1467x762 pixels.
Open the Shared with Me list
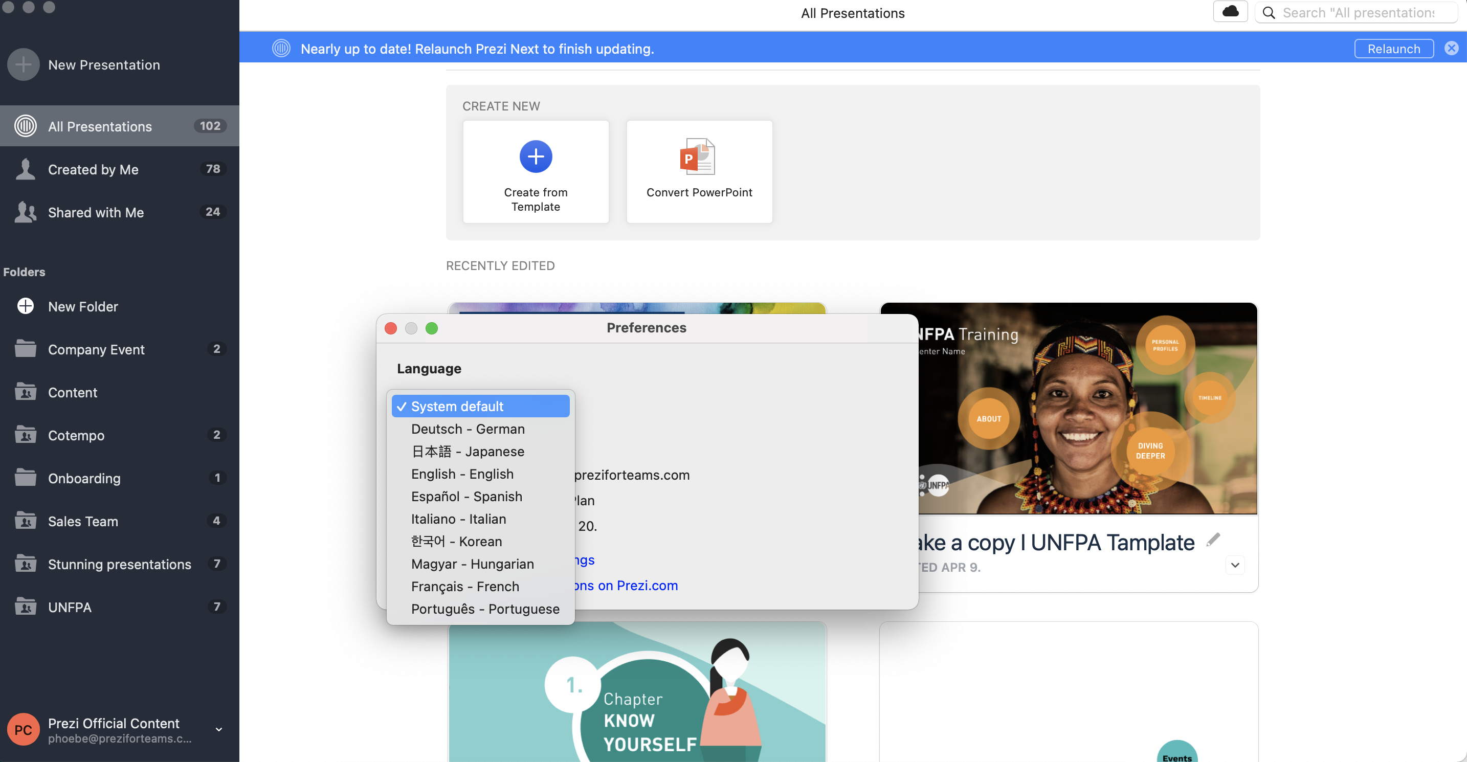pos(96,212)
